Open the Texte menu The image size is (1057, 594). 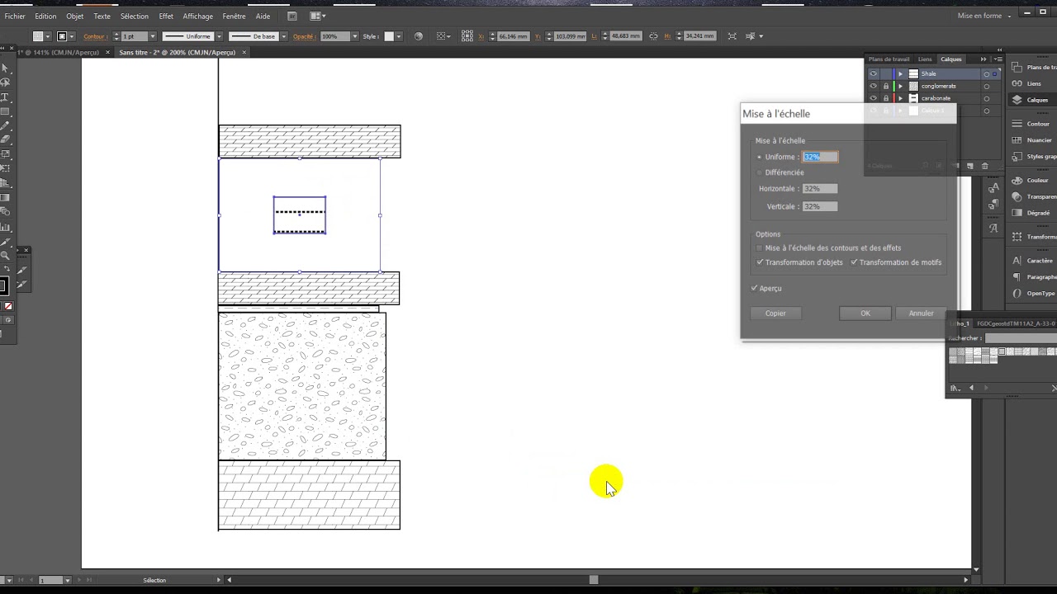pos(102,16)
